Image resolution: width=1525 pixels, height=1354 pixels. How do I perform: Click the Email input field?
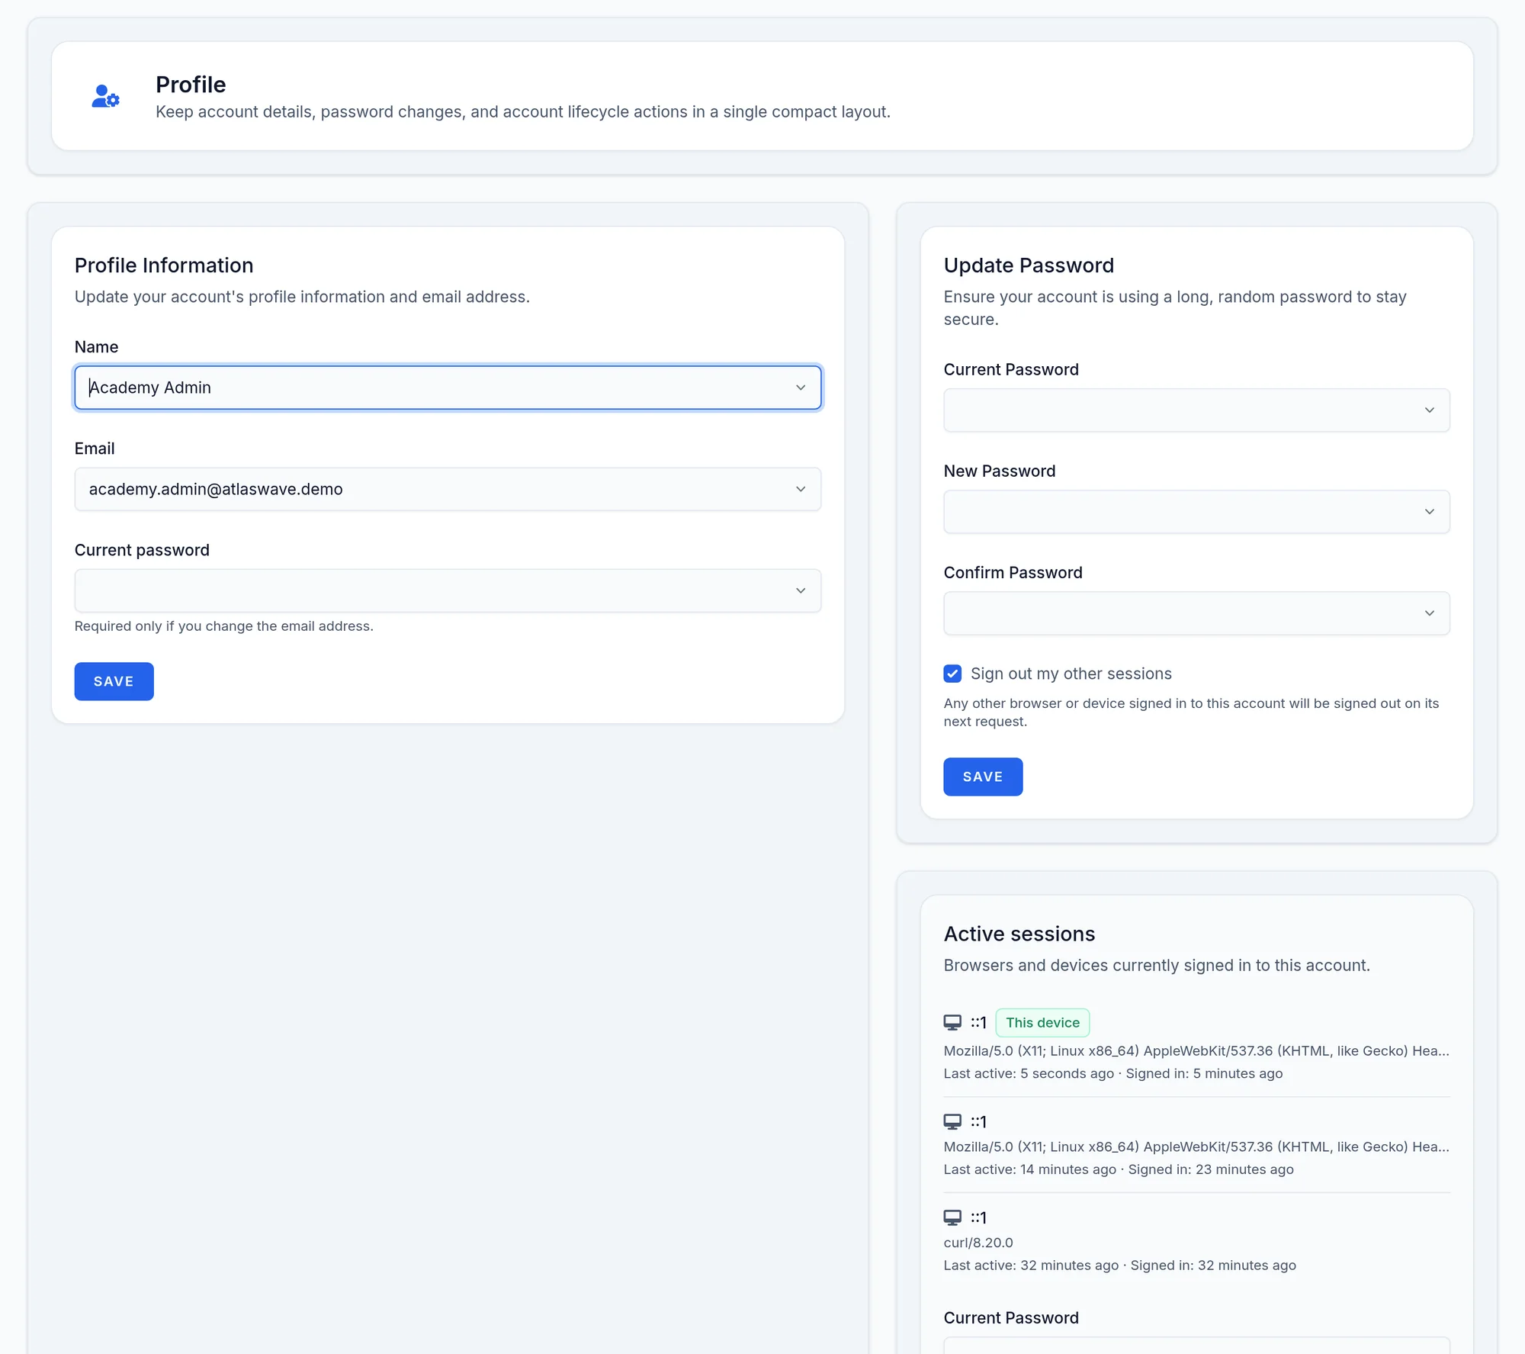coord(448,489)
